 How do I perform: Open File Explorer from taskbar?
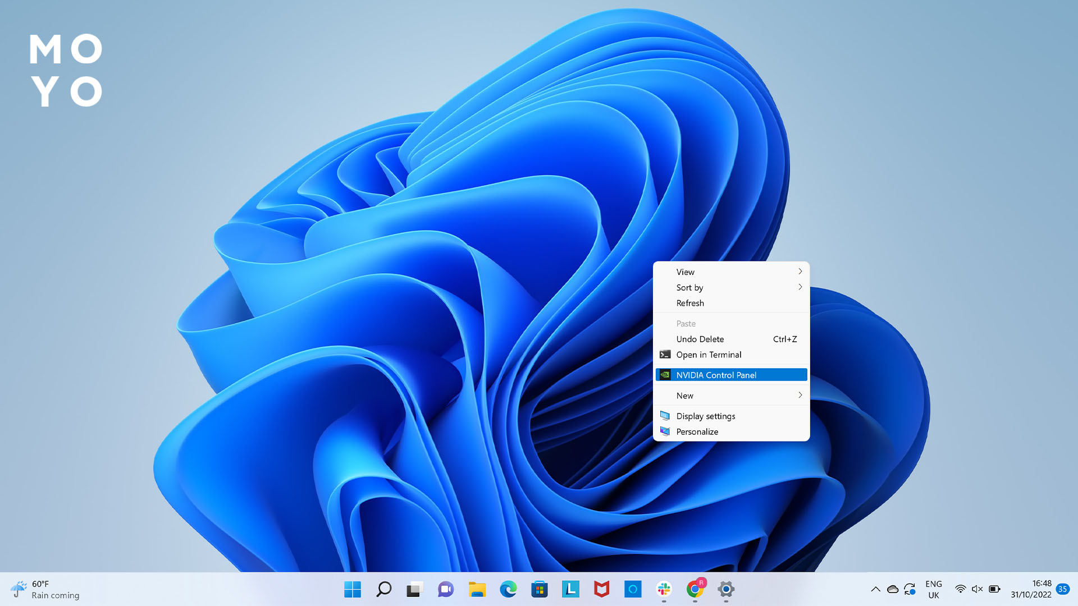click(477, 589)
